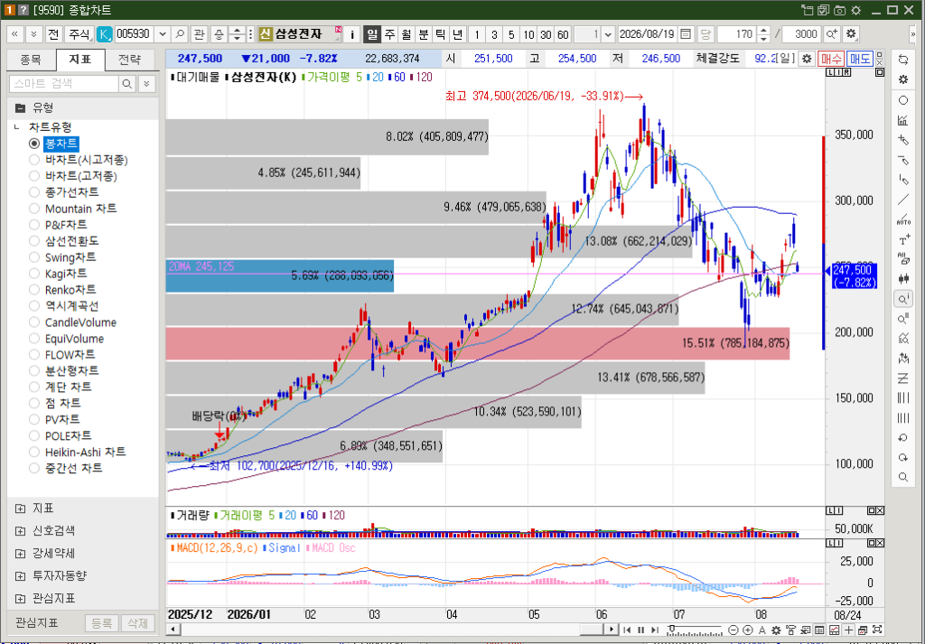Screen dimensions: 925x644
Task: Open the stock code search magnifier
Action: pyautogui.click(x=181, y=34)
